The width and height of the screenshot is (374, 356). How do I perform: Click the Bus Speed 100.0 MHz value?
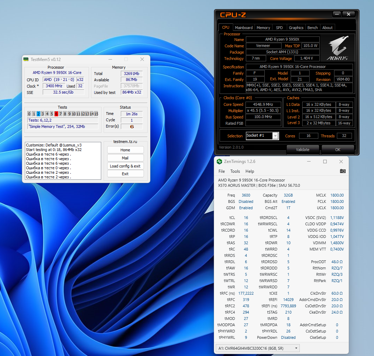tap(263, 117)
